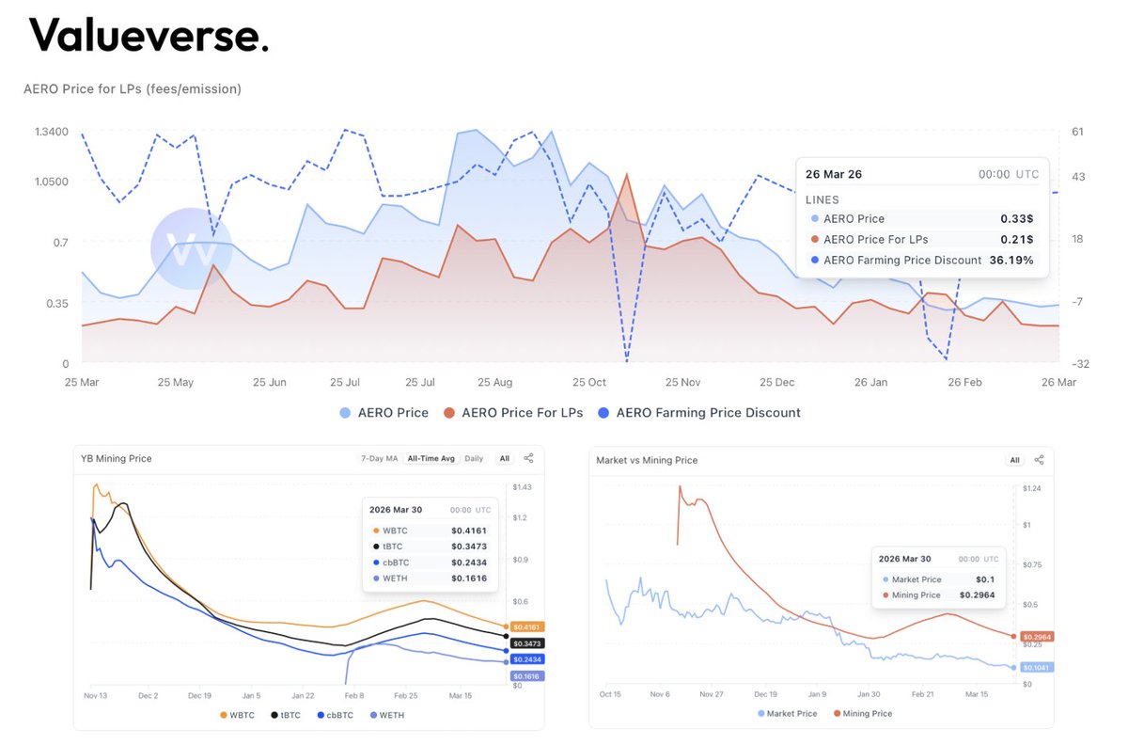Toggle the AERO Price For LPs legend series

[513, 412]
